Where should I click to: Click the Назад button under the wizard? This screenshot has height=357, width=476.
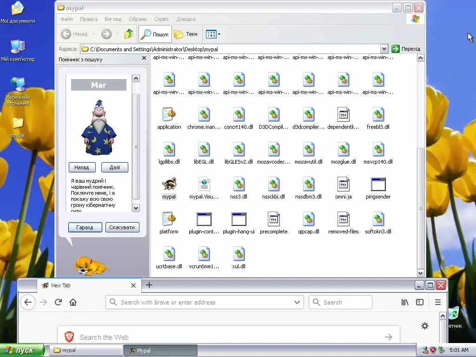(82, 167)
